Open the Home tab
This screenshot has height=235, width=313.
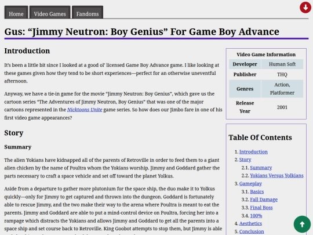tap(16, 12)
